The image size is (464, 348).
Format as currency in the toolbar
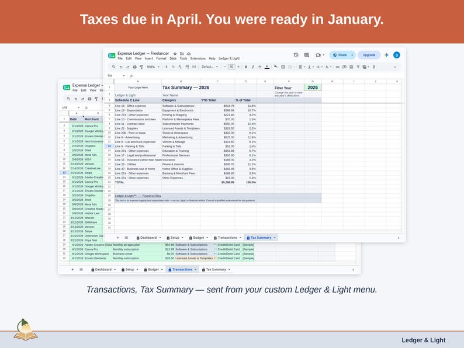(x=167, y=67)
